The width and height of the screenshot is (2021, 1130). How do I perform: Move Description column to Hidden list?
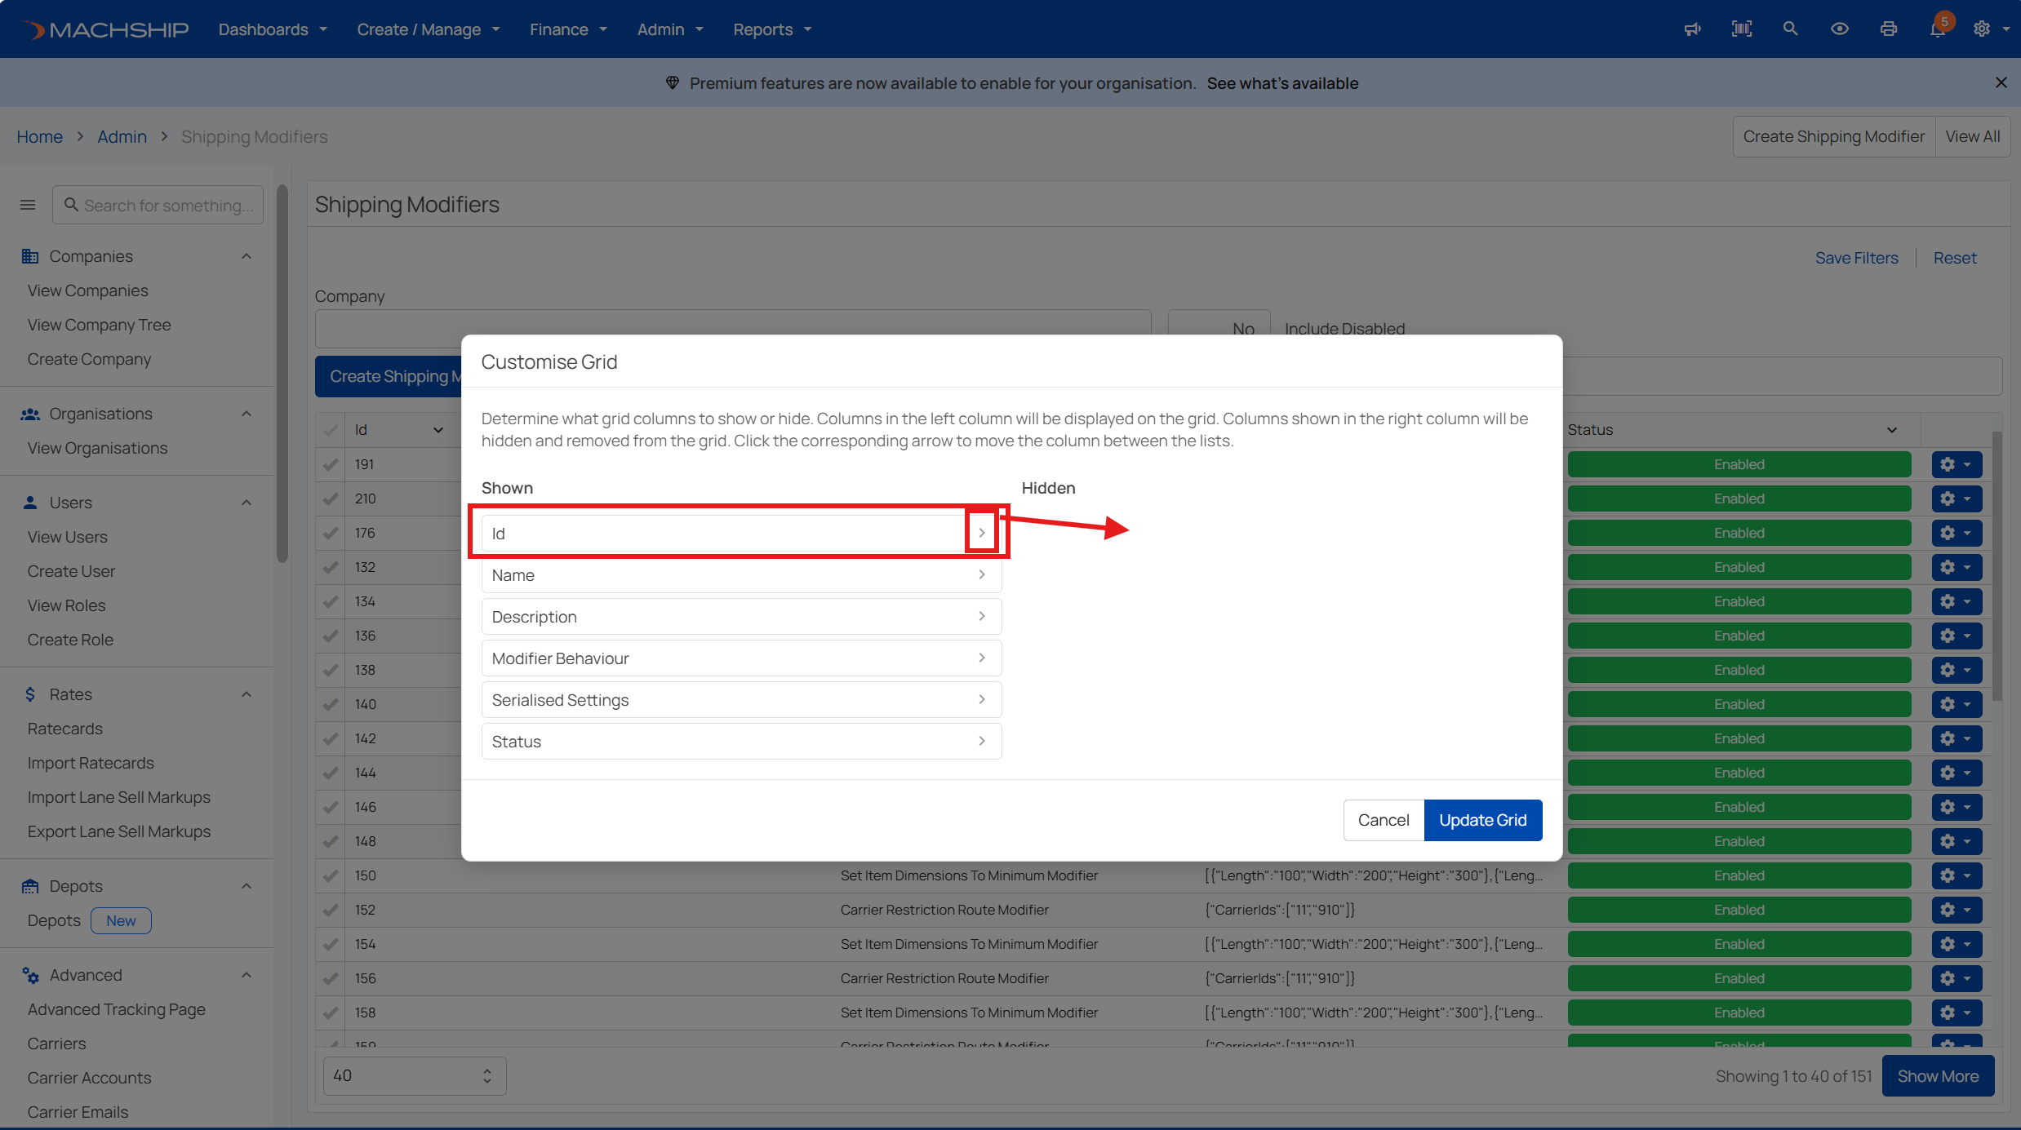(x=982, y=616)
